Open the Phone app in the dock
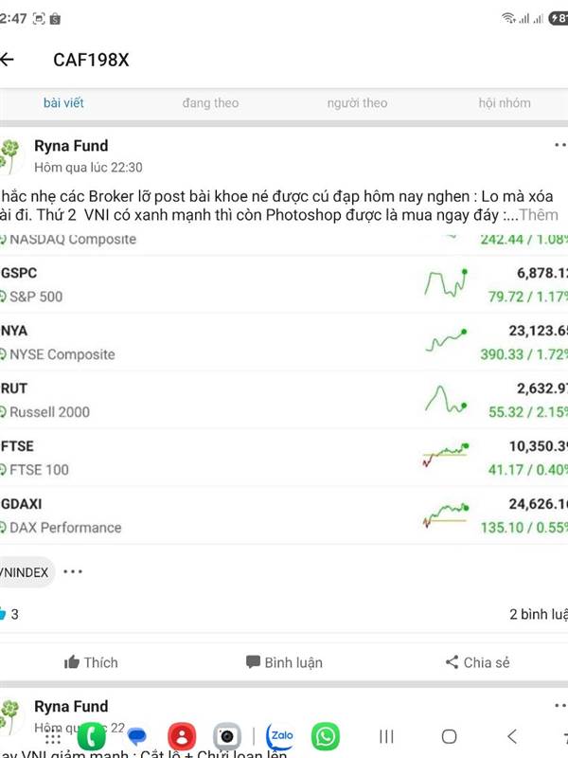 [91, 736]
